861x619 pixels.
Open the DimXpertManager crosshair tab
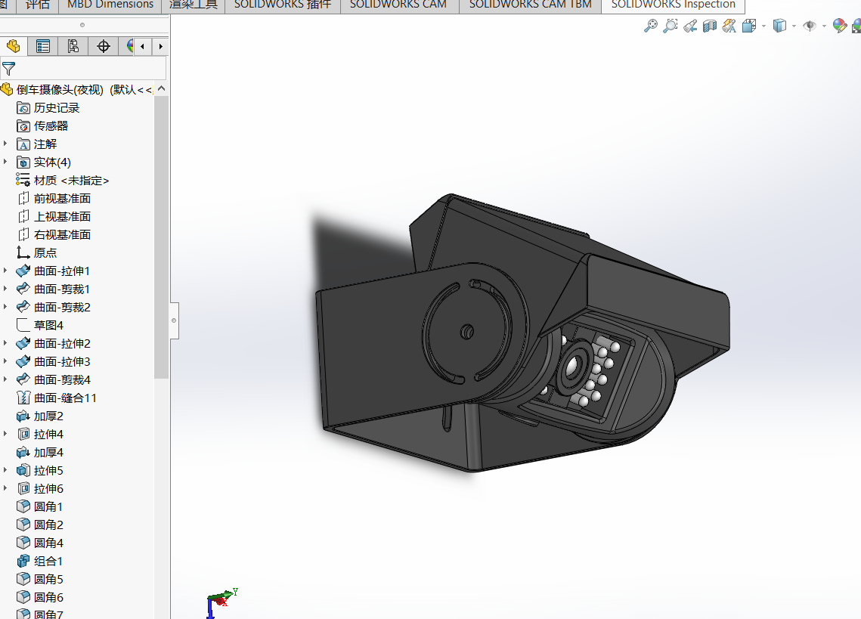[x=104, y=47]
